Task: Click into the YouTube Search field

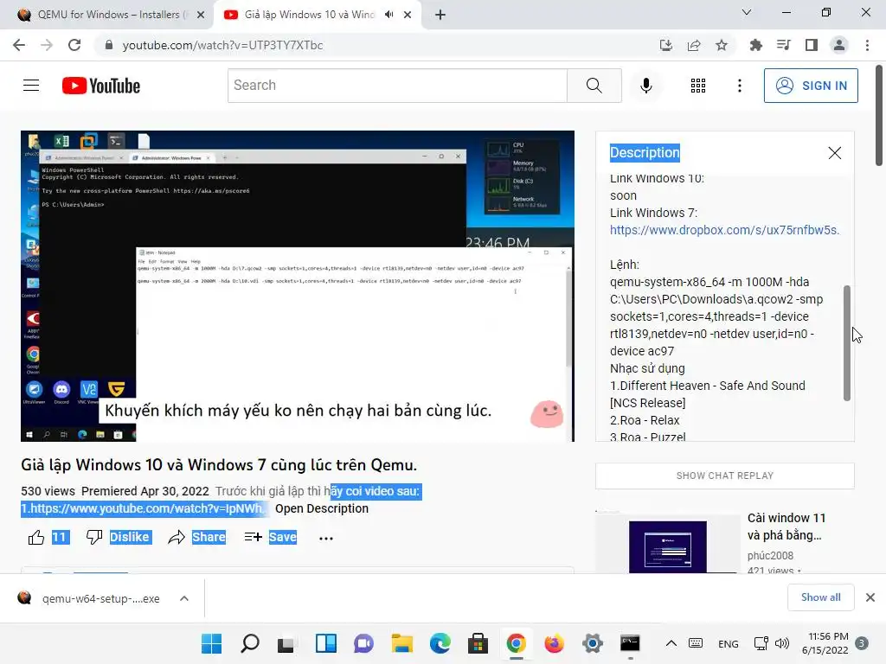Action: (397, 86)
